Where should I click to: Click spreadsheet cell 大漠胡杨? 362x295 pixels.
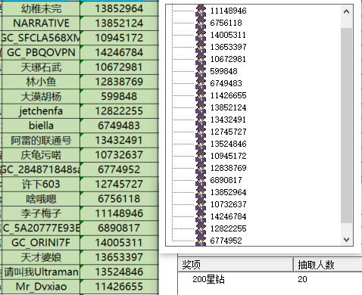pos(41,96)
